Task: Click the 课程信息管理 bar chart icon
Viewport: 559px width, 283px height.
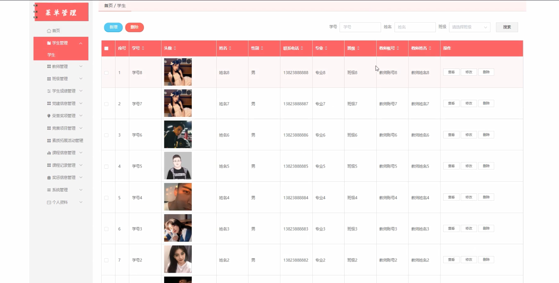Action: (49, 153)
